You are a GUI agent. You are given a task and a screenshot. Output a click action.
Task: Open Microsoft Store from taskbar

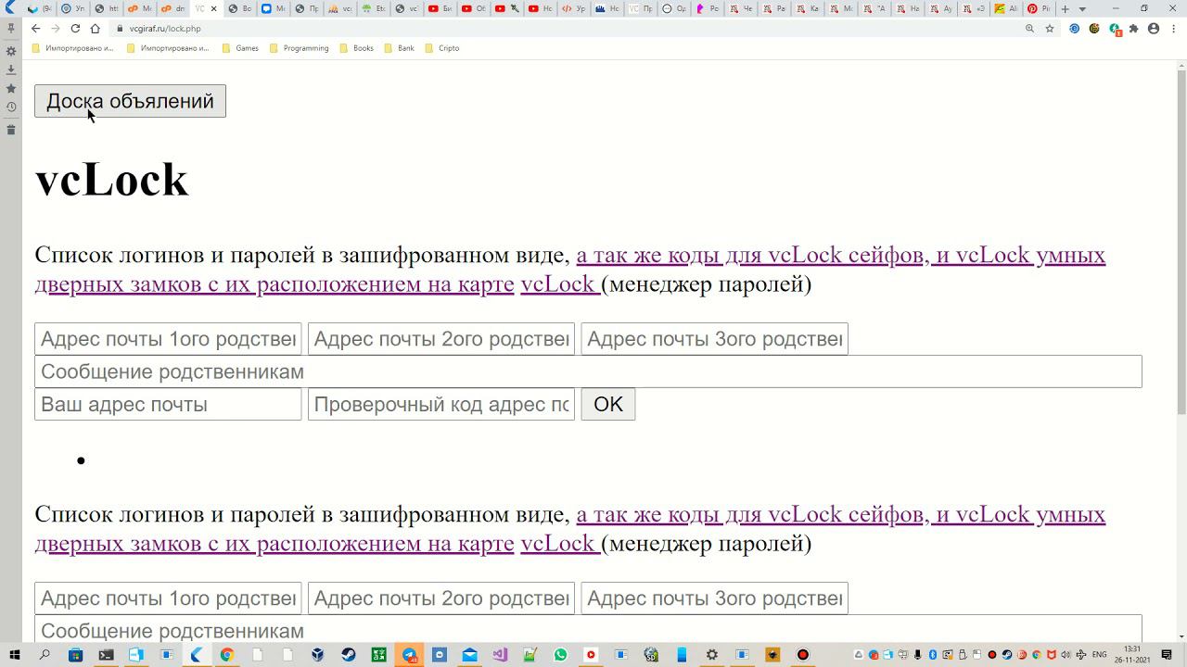tap(76, 655)
